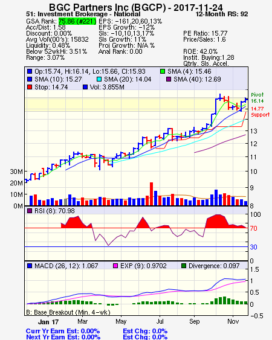Click the May date axis label
Image resolution: width=272 pixels, height=340 pixels.
pos(121,321)
